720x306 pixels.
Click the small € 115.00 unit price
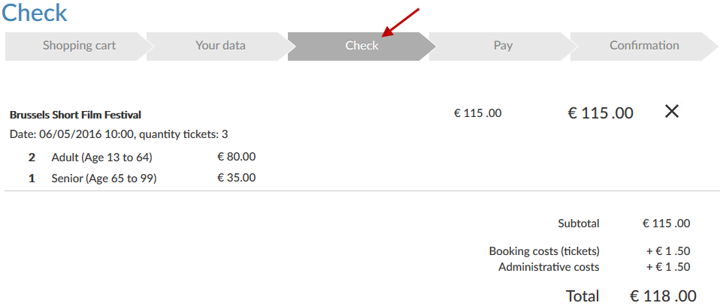(x=477, y=113)
